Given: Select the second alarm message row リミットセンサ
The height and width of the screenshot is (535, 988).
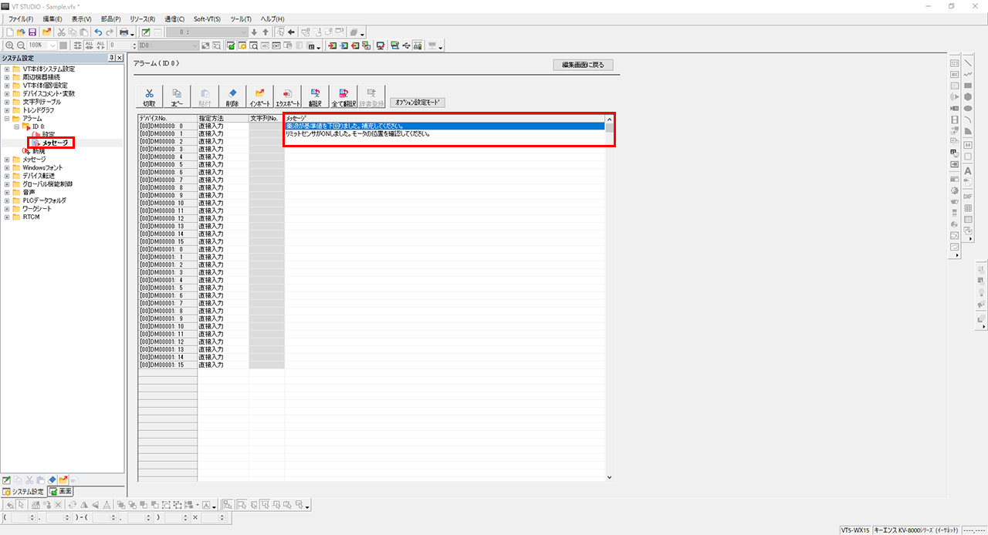Looking at the screenshot, I should click(444, 134).
